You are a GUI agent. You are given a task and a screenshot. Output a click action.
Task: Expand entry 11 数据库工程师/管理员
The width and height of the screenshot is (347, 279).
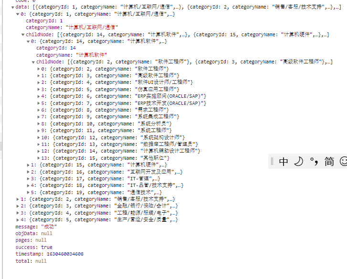point(39,145)
